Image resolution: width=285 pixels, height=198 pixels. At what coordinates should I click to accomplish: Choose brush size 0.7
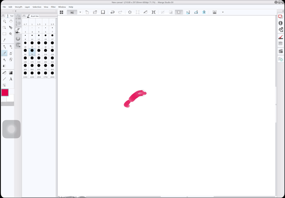(x=25, y=22)
